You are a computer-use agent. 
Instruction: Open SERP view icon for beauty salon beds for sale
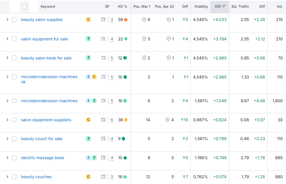tap(103, 58)
